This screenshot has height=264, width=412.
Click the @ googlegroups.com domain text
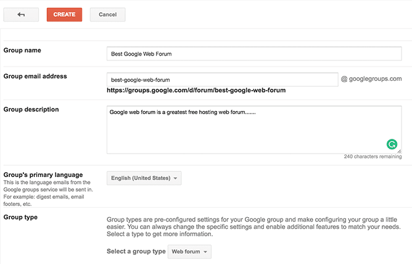coord(371,79)
